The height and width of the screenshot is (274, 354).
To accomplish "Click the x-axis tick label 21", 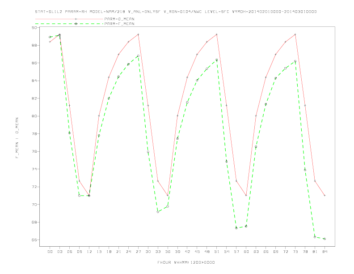I will coord(118,252).
